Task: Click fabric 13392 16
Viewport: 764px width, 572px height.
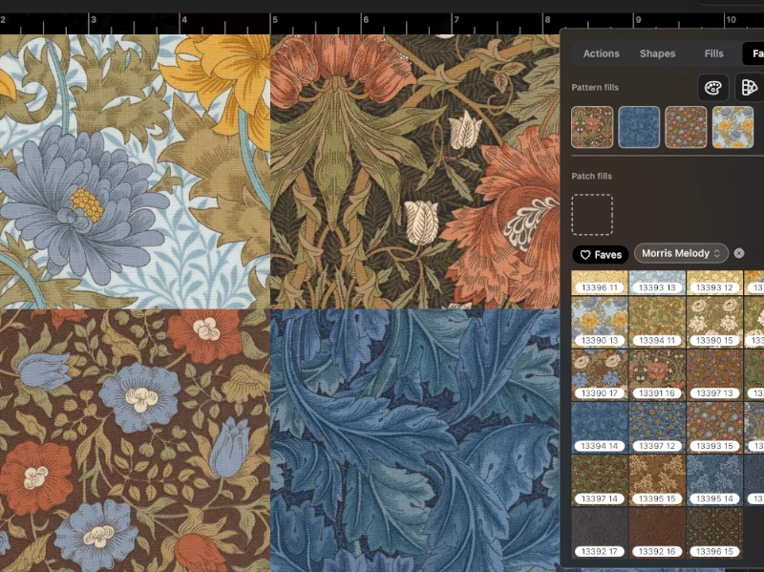Action: tap(657, 533)
